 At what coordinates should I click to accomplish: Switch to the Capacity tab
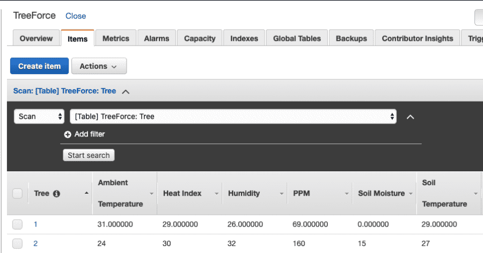pos(200,38)
